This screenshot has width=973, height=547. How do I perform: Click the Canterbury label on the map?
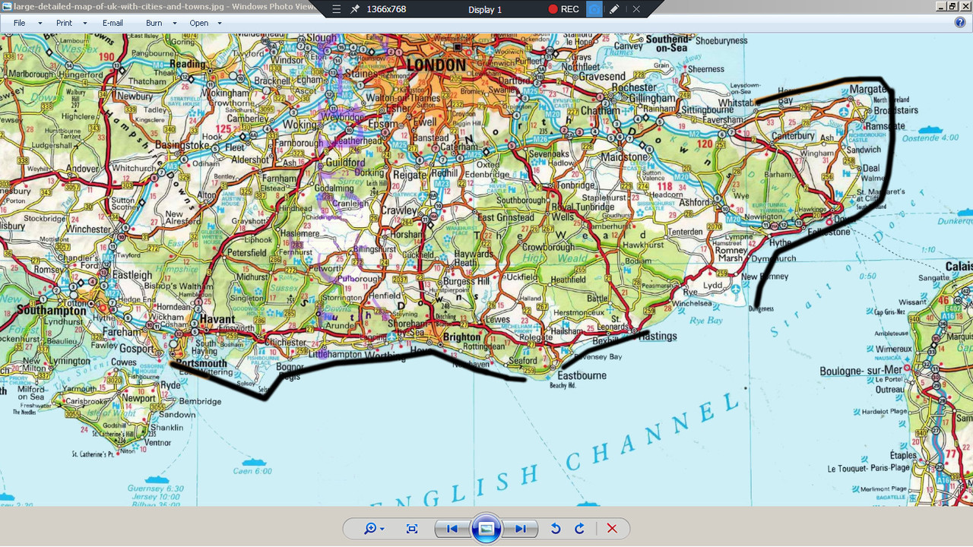(x=793, y=136)
